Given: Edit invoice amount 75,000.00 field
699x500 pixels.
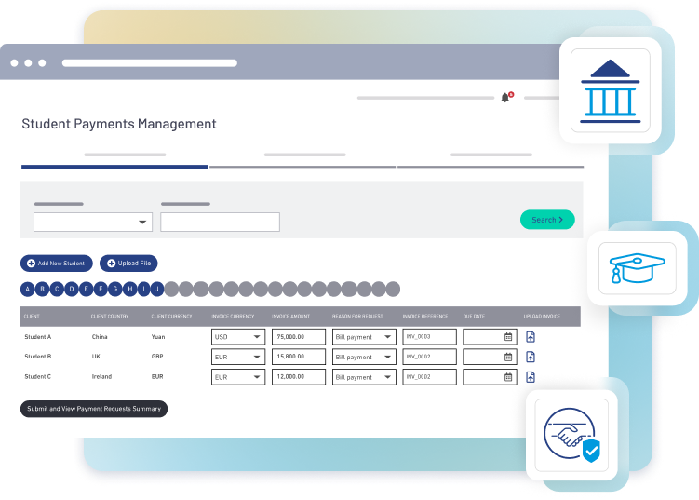Looking at the screenshot, I should point(299,337).
